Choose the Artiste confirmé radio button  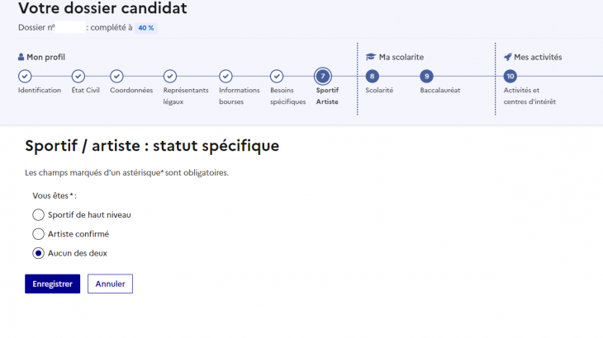(38, 234)
